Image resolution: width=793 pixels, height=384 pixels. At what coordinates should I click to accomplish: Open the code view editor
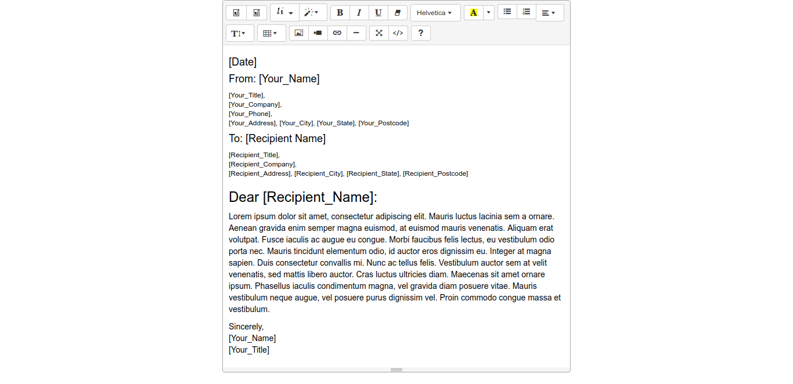pyautogui.click(x=398, y=33)
